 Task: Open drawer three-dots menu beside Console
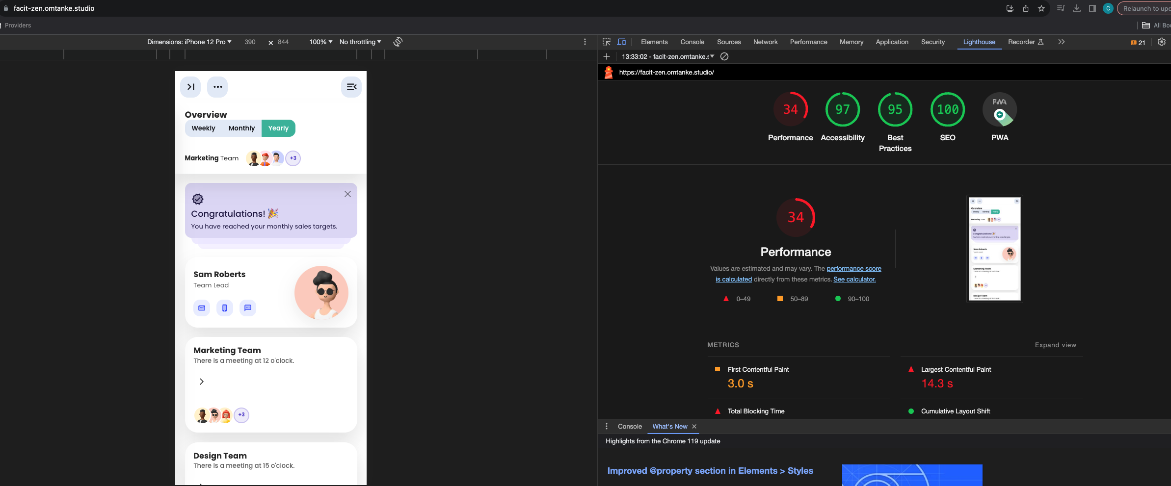(x=607, y=427)
